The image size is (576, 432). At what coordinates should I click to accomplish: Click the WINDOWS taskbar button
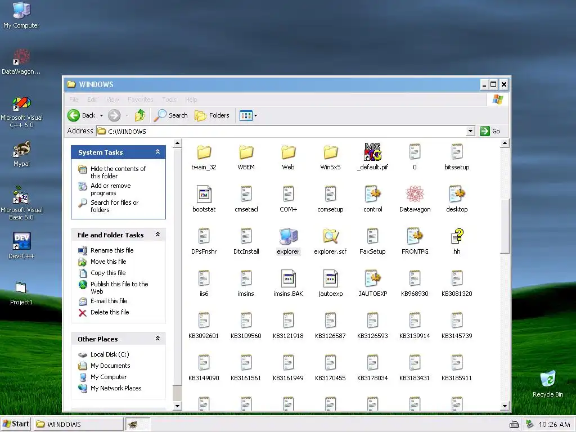click(79, 424)
